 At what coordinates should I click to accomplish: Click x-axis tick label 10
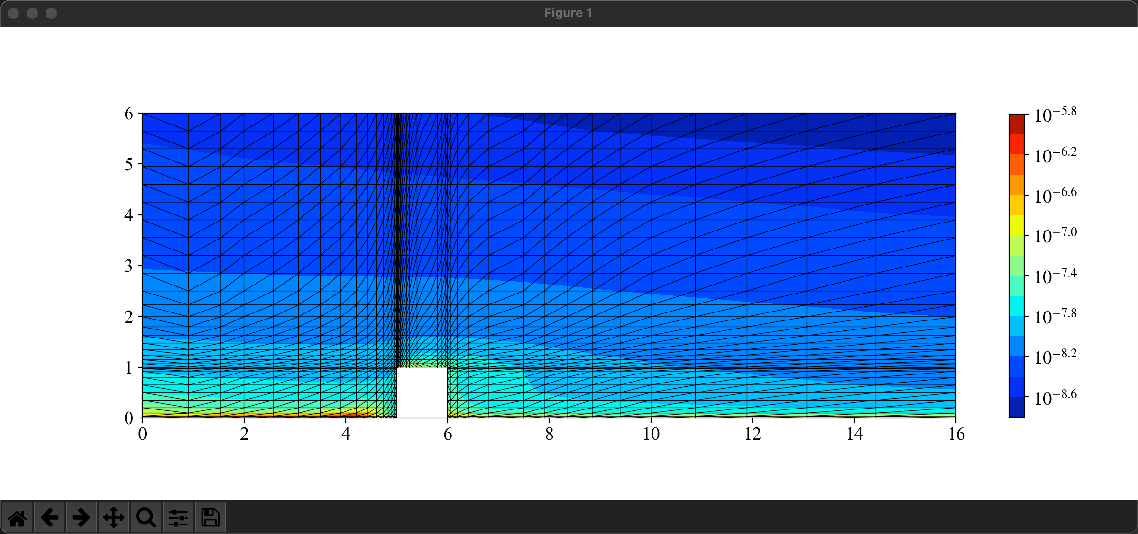[651, 434]
